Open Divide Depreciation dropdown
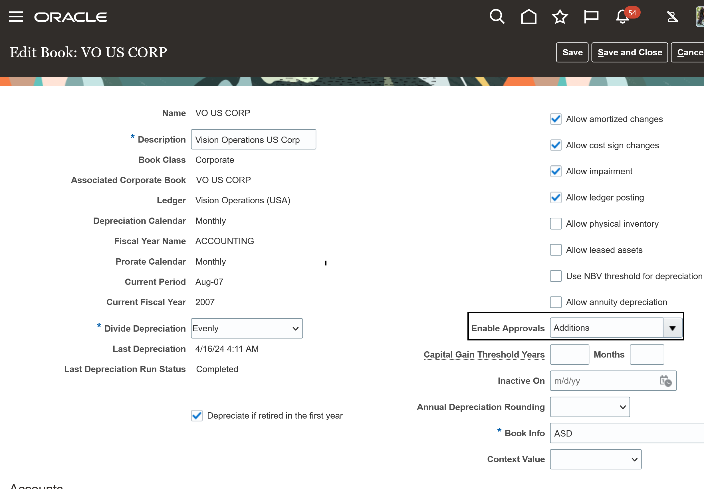The image size is (704, 489). tap(247, 328)
